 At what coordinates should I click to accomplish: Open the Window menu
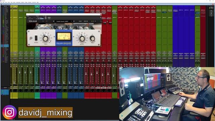pos(30,2)
